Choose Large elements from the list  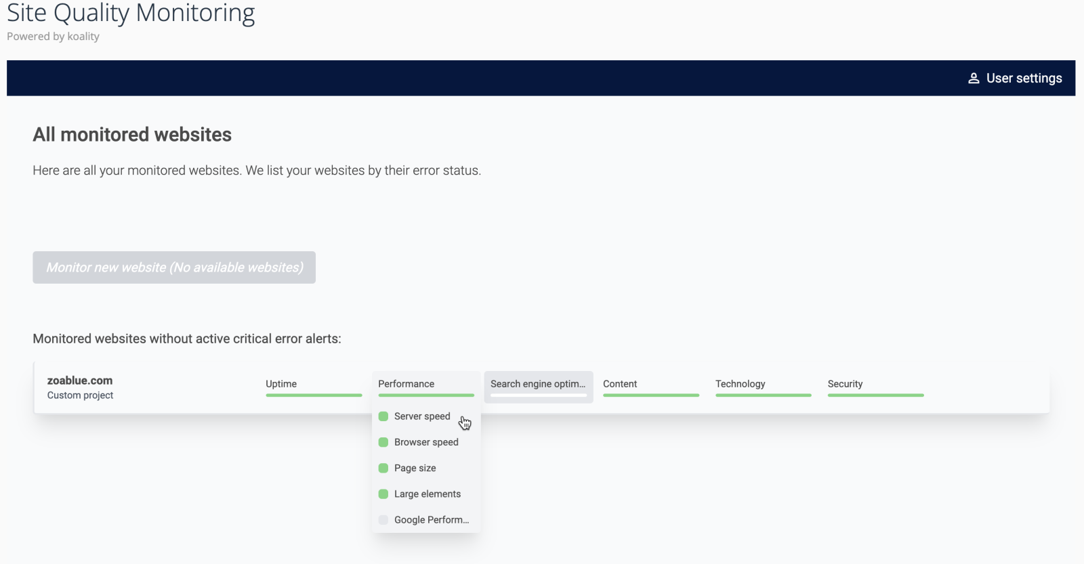point(428,494)
